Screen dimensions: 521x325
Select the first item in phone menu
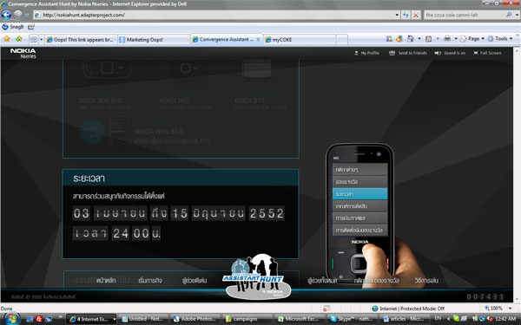coord(359,170)
